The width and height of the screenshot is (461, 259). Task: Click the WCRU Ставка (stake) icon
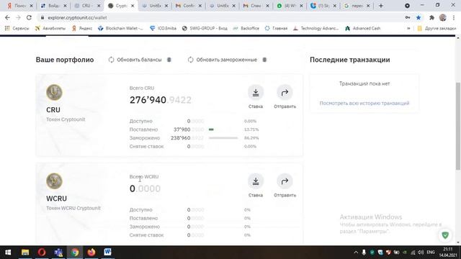[x=256, y=181]
